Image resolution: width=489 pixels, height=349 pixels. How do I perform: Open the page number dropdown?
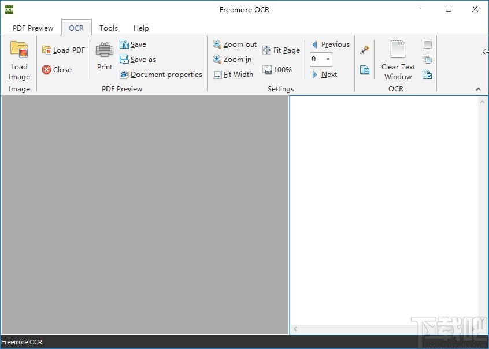(x=328, y=60)
